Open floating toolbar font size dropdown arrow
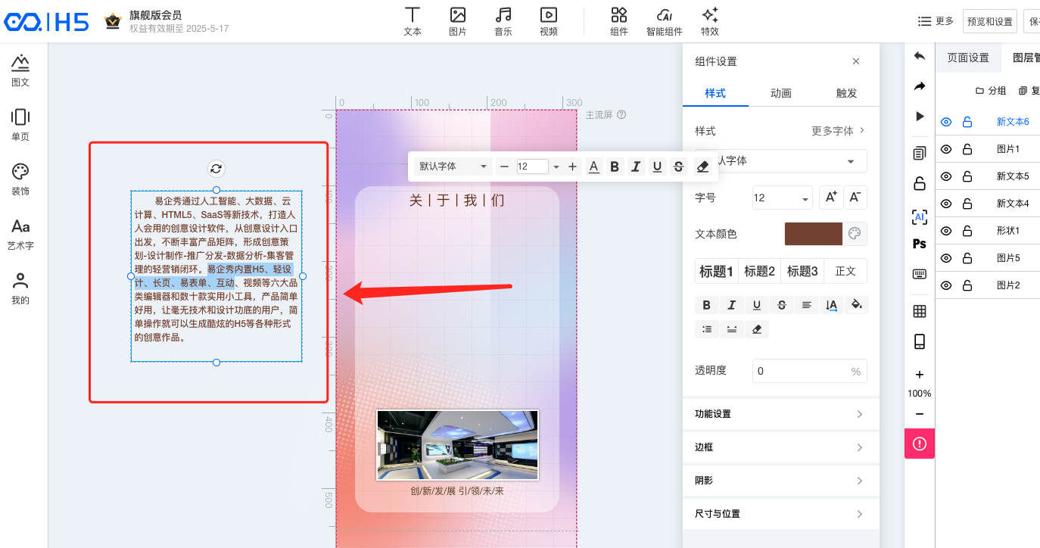 pyautogui.click(x=556, y=167)
